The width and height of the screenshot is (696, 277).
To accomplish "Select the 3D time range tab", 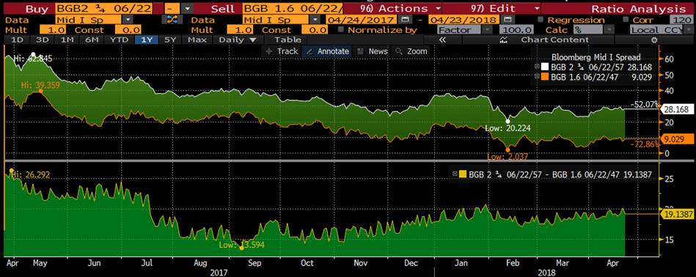I will point(42,40).
